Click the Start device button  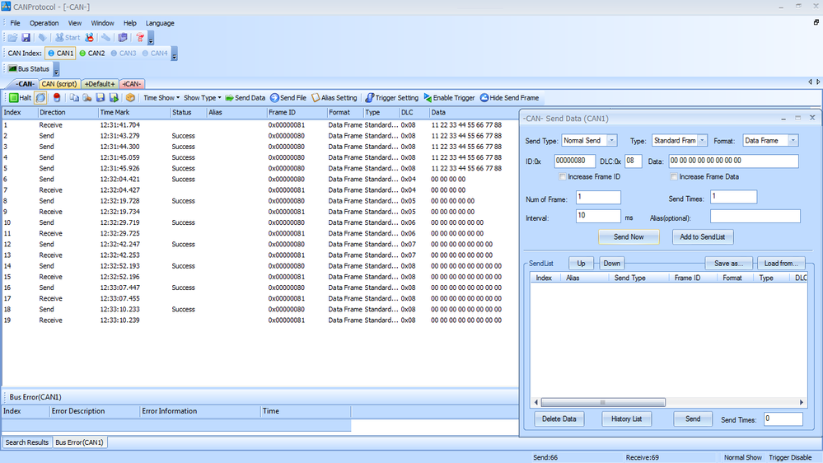tap(68, 38)
